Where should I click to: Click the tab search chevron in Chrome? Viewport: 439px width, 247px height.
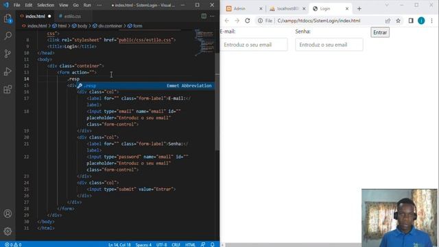[387, 5]
